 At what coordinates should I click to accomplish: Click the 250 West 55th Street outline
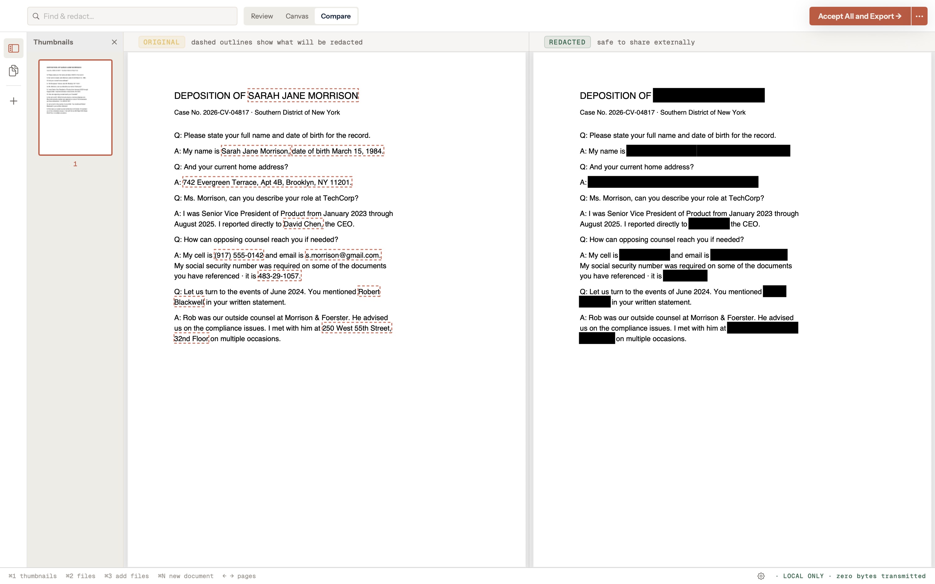pos(357,328)
